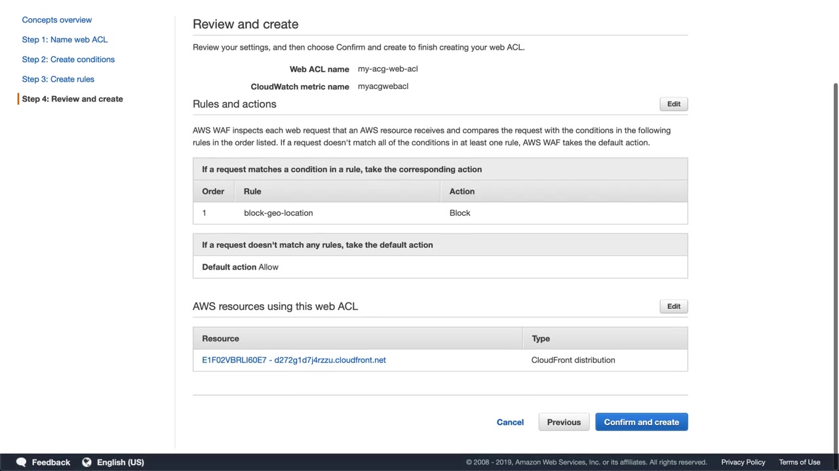Select Step 4: Review and create

[72, 99]
